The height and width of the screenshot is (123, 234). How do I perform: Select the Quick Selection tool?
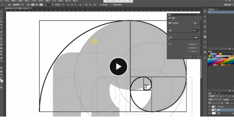1,22
